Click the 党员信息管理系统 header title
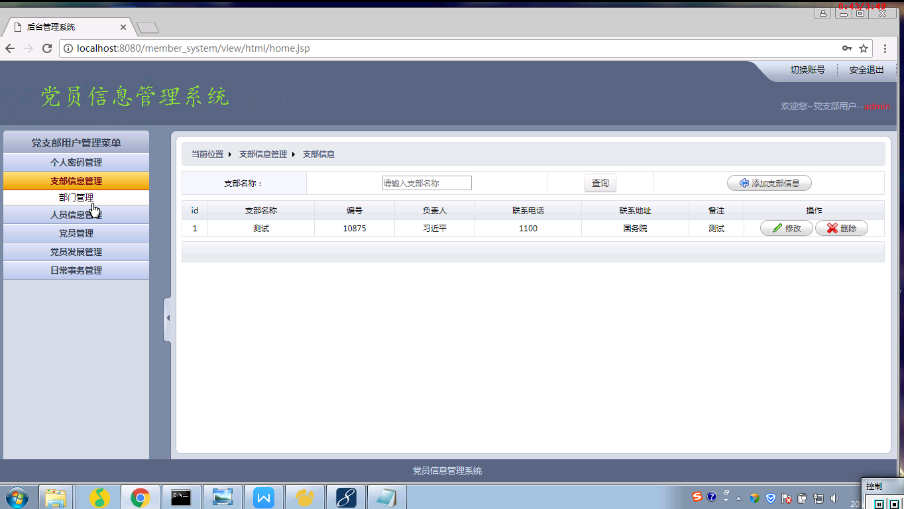 click(135, 96)
